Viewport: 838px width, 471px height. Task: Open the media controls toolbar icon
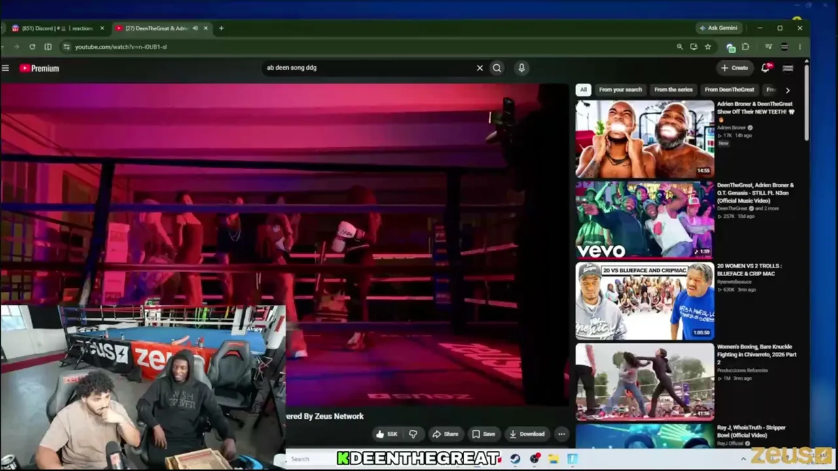click(x=769, y=46)
